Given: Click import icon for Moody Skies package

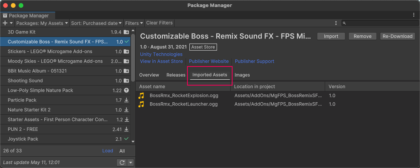Looking at the screenshot, I should coord(126,61).
